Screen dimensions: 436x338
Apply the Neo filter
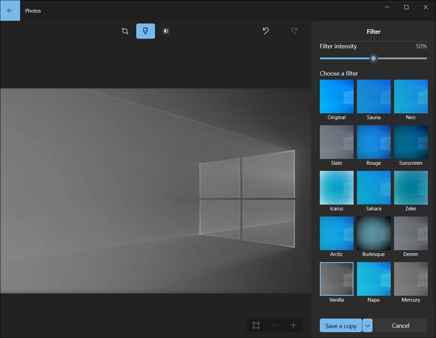(x=411, y=96)
